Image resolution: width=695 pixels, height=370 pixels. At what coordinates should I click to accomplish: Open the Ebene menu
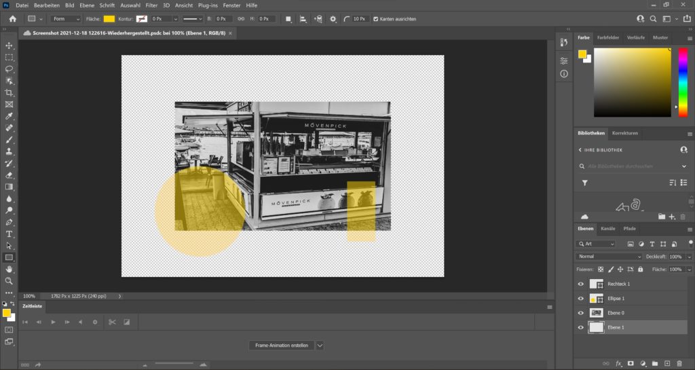pyautogui.click(x=87, y=5)
